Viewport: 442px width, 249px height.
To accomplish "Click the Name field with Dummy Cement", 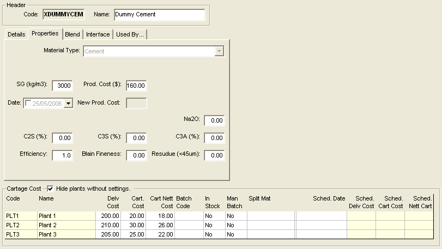I will point(159,15).
